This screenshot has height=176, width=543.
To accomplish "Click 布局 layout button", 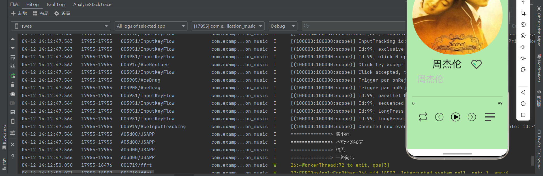I will click(40, 13).
